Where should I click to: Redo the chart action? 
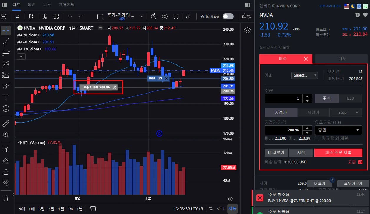point(81,16)
